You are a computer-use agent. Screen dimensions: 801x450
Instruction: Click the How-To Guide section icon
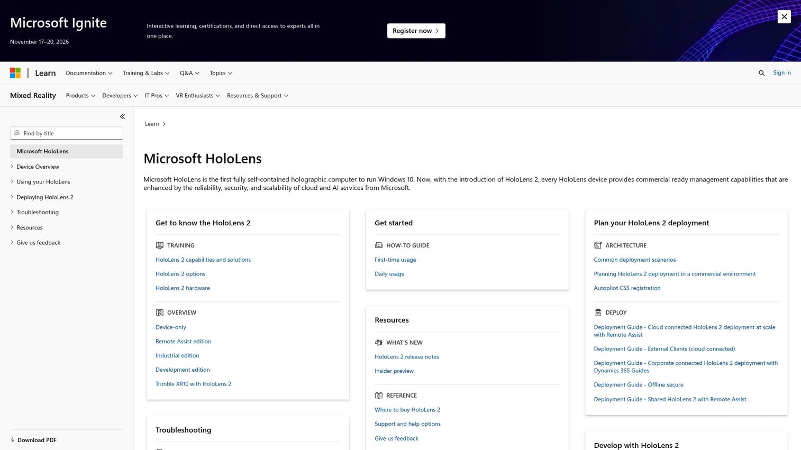[378, 245]
